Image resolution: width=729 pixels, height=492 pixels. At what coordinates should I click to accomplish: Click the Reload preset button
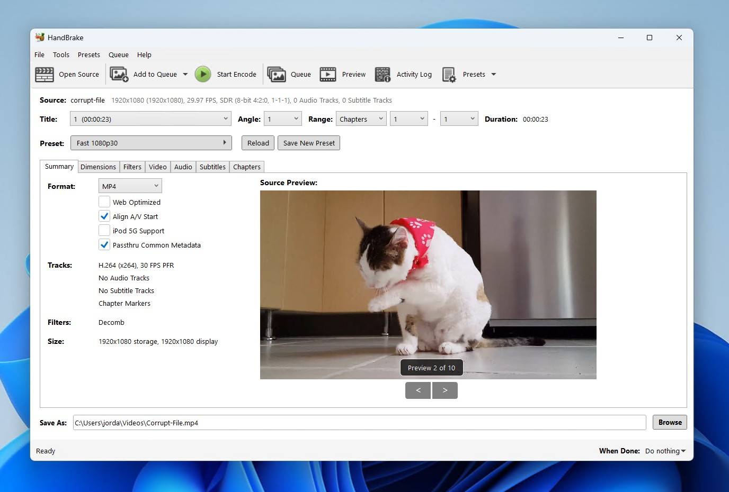pyautogui.click(x=258, y=143)
